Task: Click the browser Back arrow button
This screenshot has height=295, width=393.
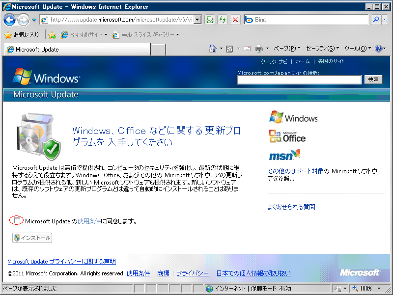Action: [9, 20]
